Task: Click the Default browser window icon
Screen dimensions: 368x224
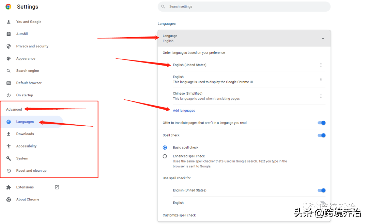Action: (x=9, y=83)
